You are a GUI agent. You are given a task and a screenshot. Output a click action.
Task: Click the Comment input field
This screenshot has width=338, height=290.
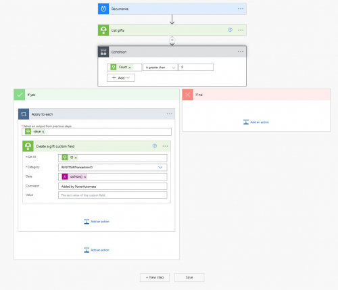click(x=113, y=187)
